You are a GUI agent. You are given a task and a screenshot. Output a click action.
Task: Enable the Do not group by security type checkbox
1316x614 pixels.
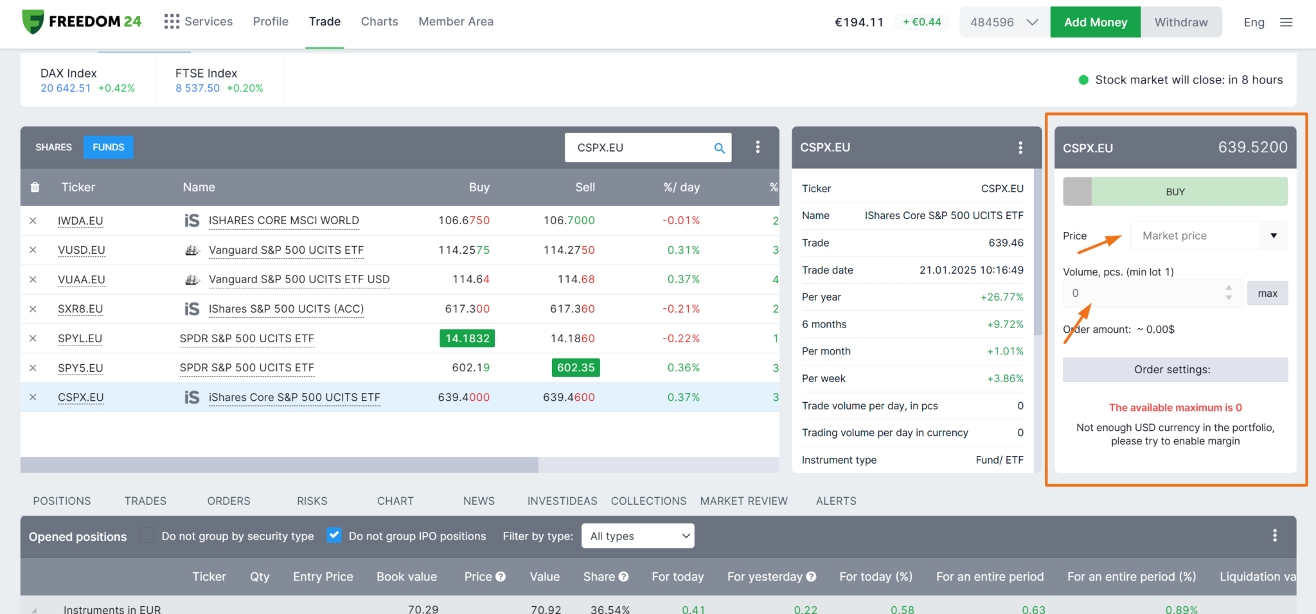coord(147,535)
